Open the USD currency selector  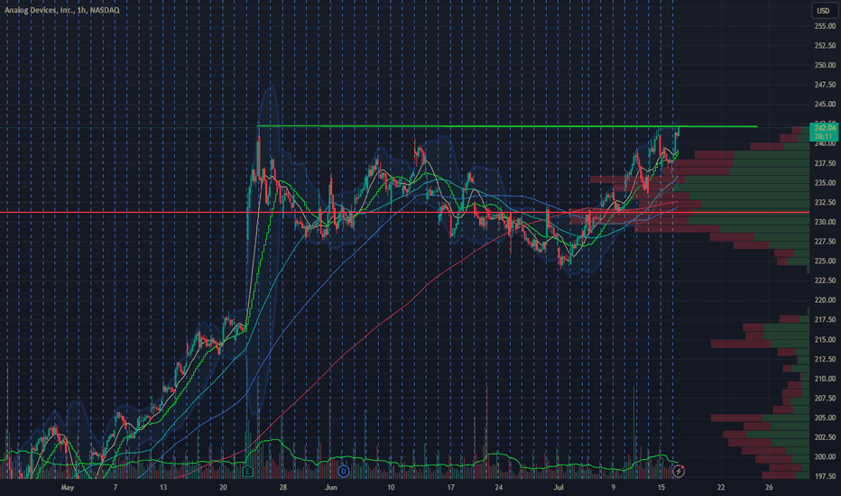click(823, 10)
